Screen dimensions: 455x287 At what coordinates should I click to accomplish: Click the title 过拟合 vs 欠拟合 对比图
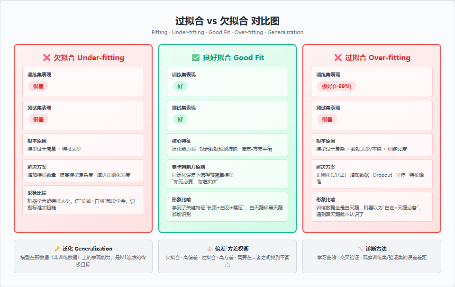pos(227,21)
